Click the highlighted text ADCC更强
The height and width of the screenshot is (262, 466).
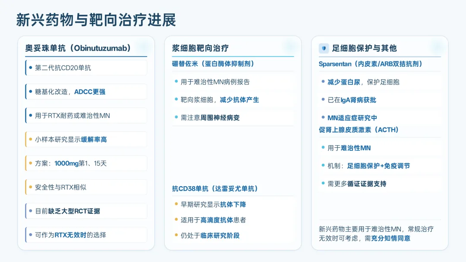[x=90, y=92]
